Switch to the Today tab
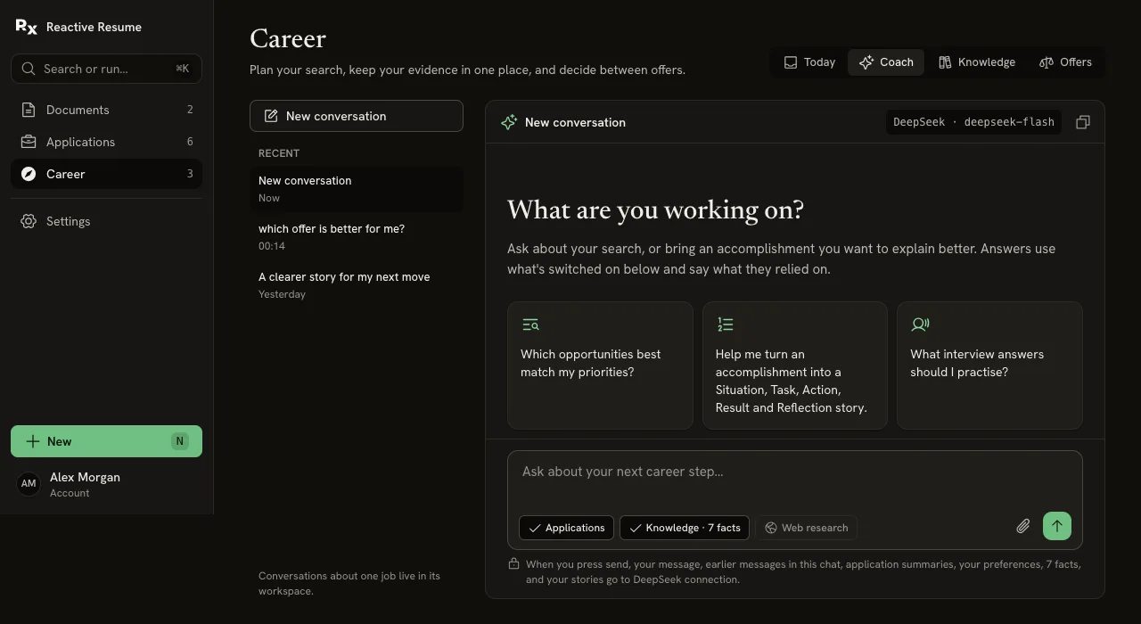 (x=809, y=62)
